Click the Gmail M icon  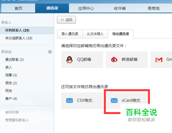pyautogui.click(x=159, y=60)
